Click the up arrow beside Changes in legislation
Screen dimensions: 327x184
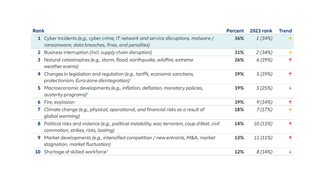tap(290, 74)
